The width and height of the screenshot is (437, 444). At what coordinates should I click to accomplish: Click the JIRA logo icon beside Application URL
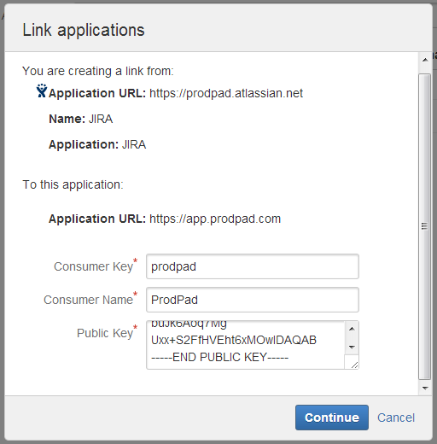coord(42,91)
